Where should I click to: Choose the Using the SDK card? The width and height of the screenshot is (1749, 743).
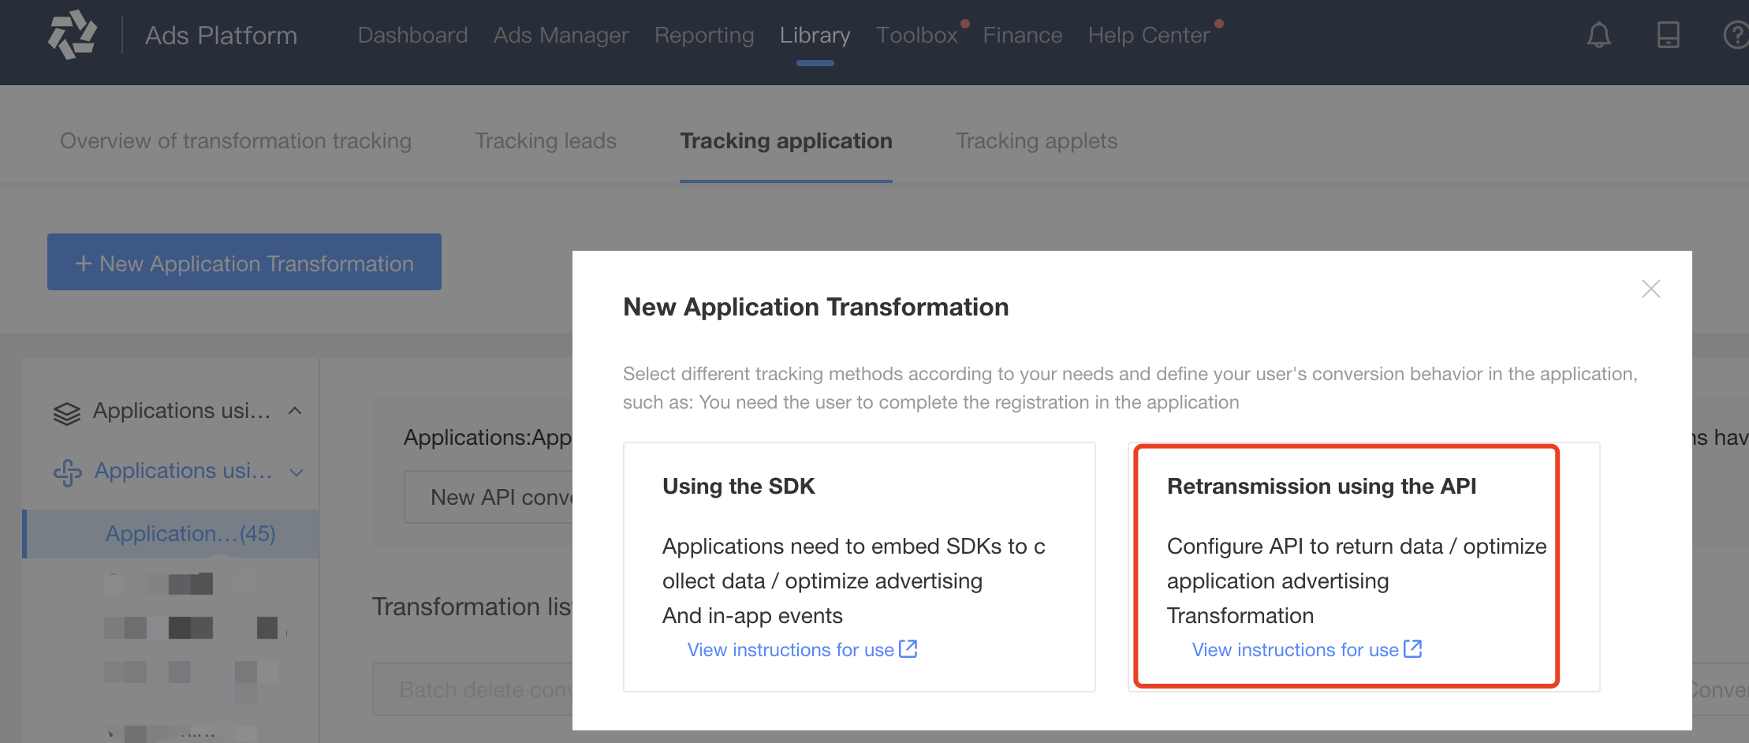click(860, 567)
